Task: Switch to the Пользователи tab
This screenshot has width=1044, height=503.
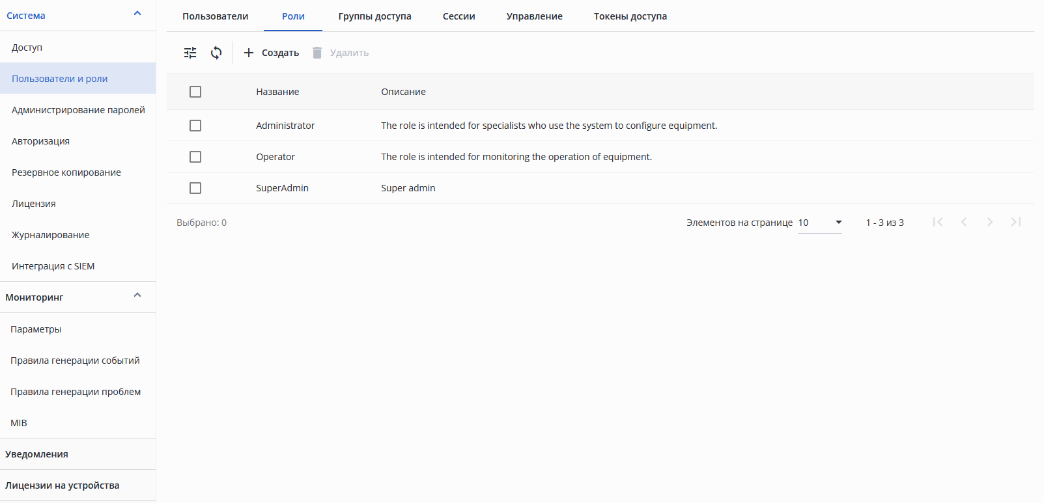Action: coord(215,16)
